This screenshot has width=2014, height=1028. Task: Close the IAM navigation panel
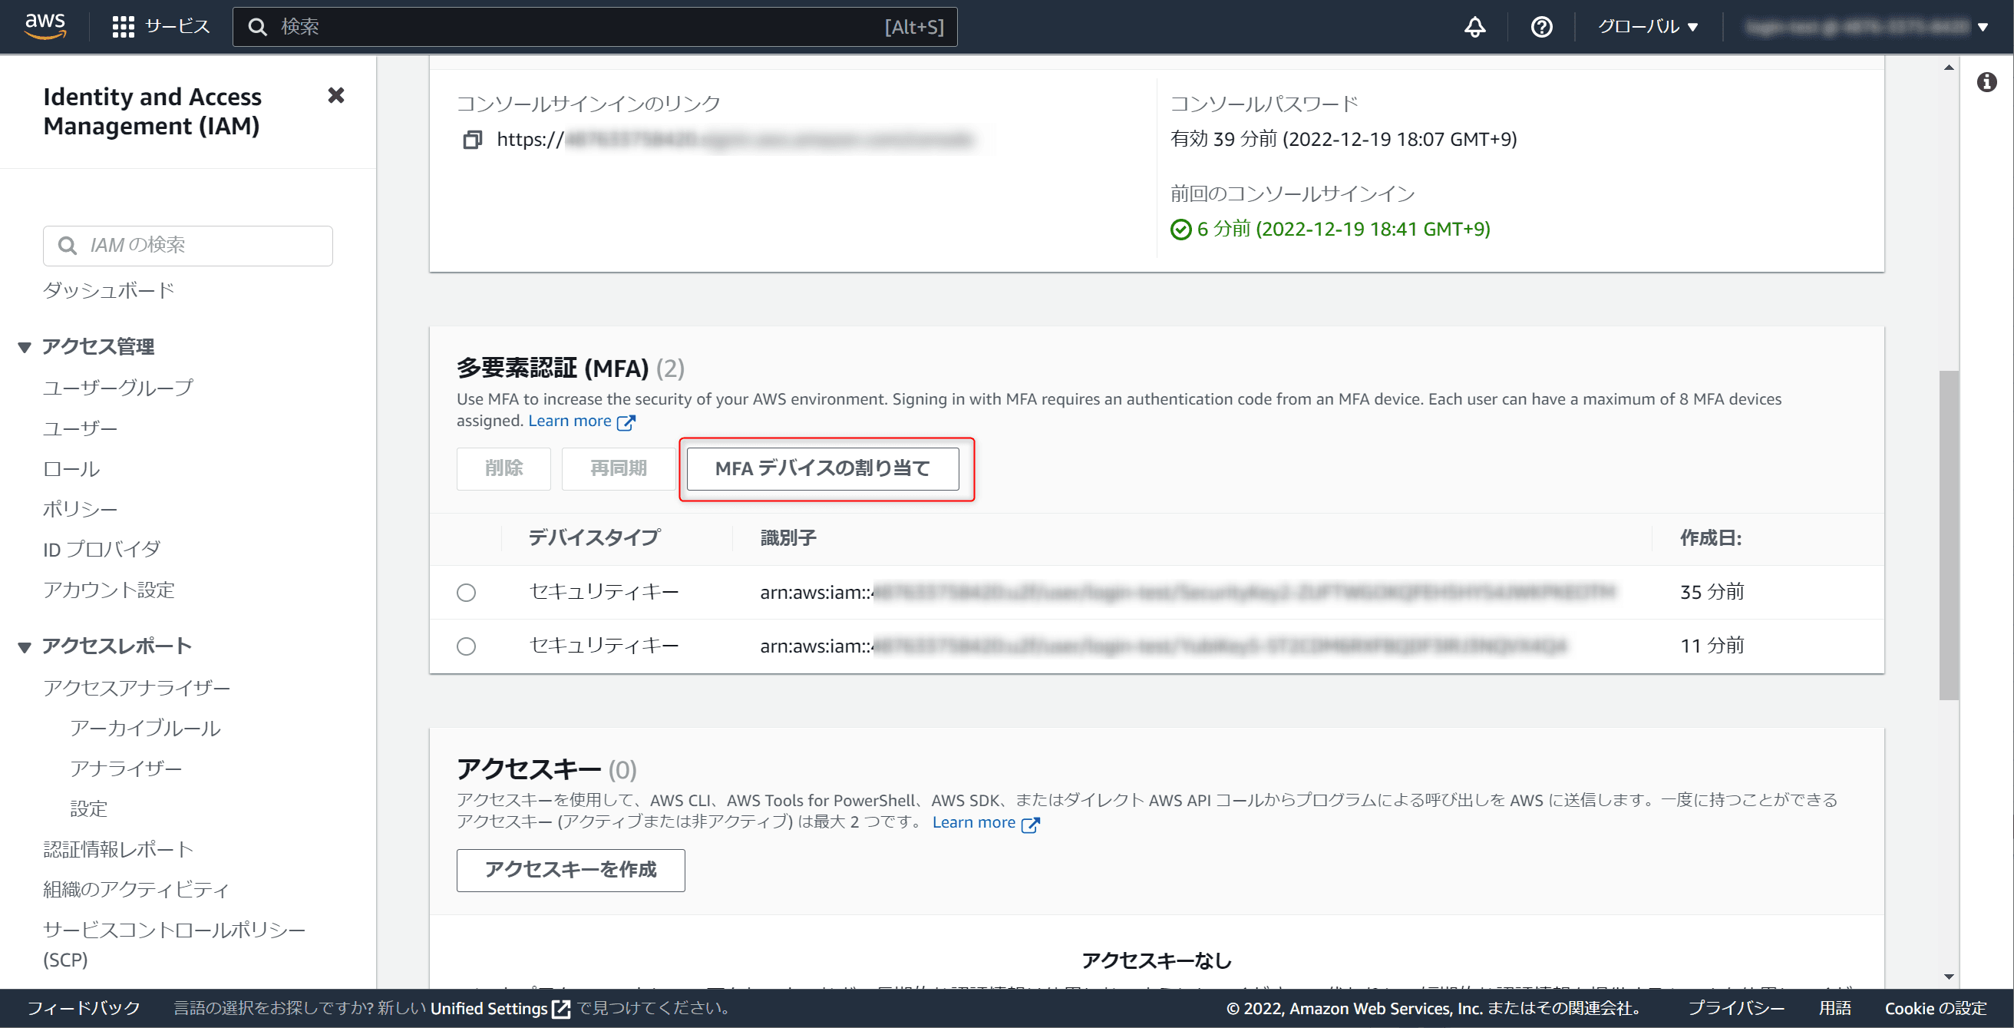(335, 95)
